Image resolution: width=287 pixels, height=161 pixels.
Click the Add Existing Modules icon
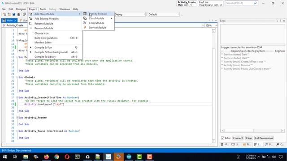click(x=31, y=19)
